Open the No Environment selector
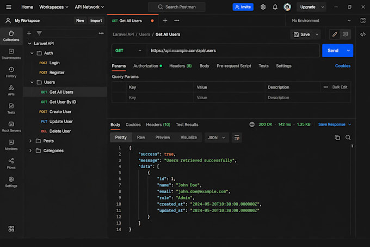 click(321, 21)
